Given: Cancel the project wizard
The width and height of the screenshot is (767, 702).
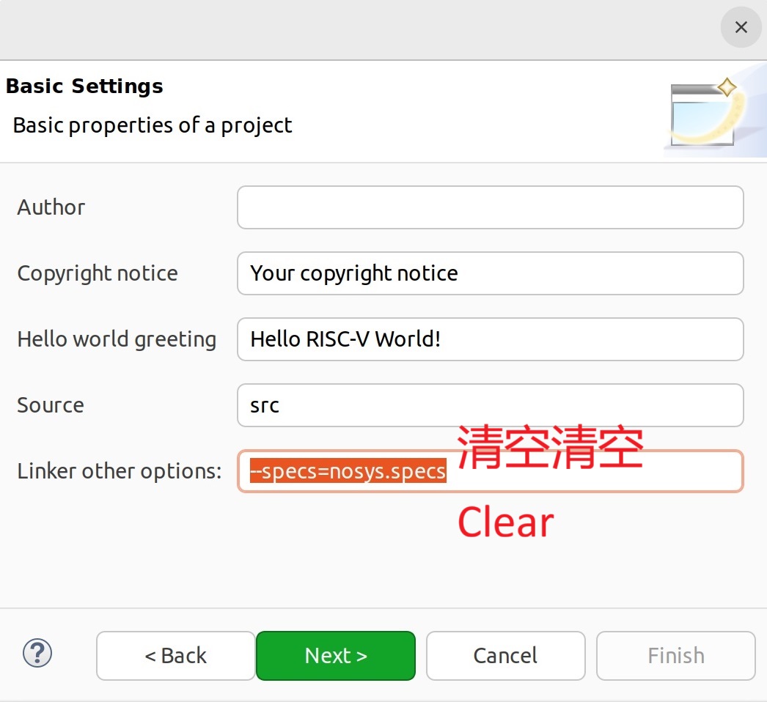Looking at the screenshot, I should click(x=505, y=655).
